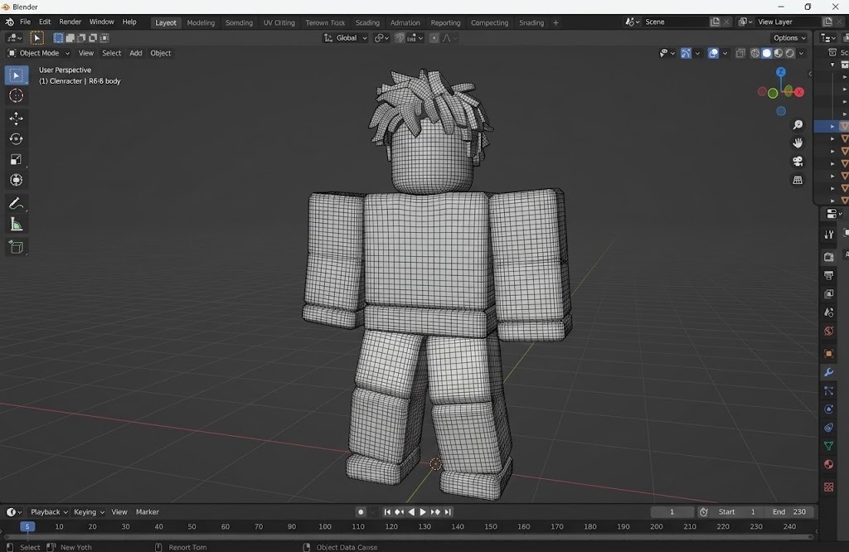Open the Scene properties tab
Screen dimensions: 849x552
[x=829, y=312]
